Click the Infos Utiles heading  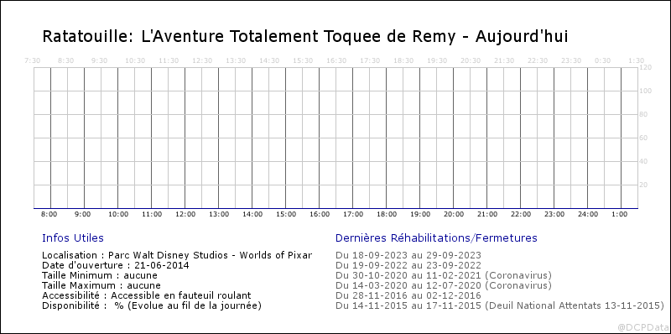pyautogui.click(x=73, y=238)
